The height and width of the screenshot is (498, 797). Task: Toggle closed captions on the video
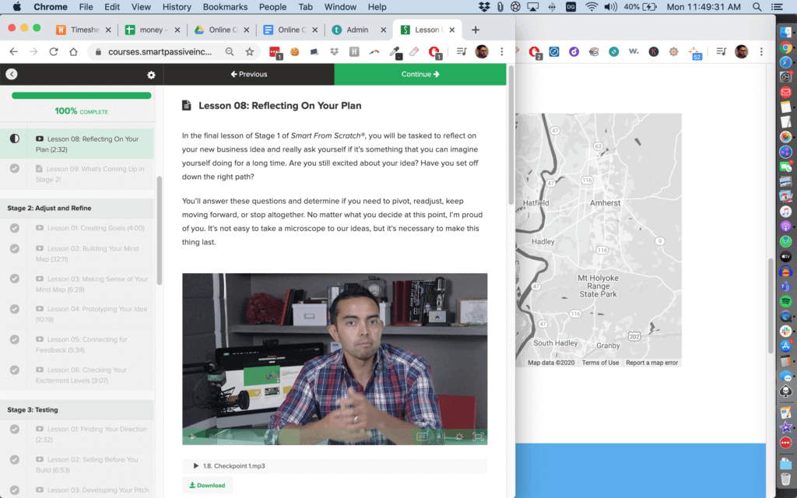click(422, 436)
